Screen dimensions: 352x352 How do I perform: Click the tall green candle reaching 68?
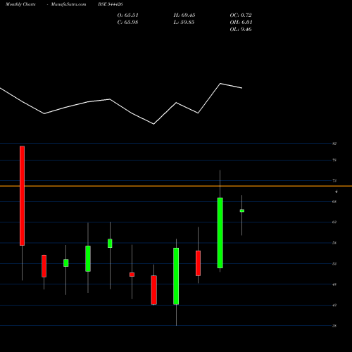[x=220, y=233]
